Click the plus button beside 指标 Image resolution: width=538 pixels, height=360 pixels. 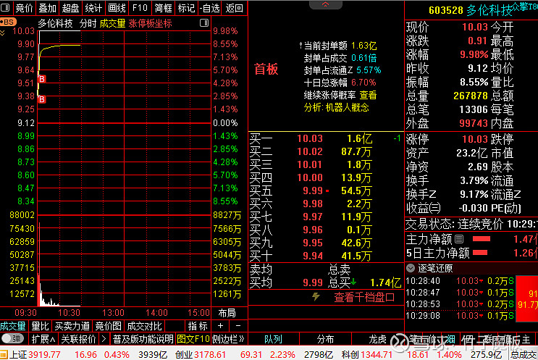coord(220,326)
